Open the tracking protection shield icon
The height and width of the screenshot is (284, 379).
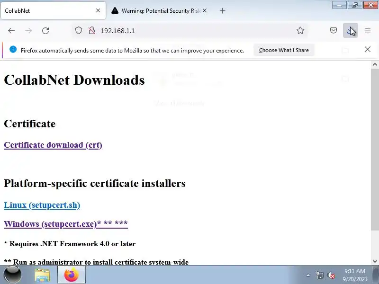click(79, 30)
